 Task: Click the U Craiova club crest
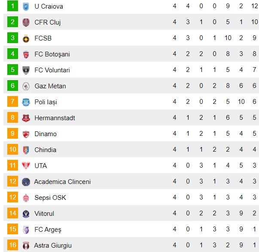pos(26,6)
